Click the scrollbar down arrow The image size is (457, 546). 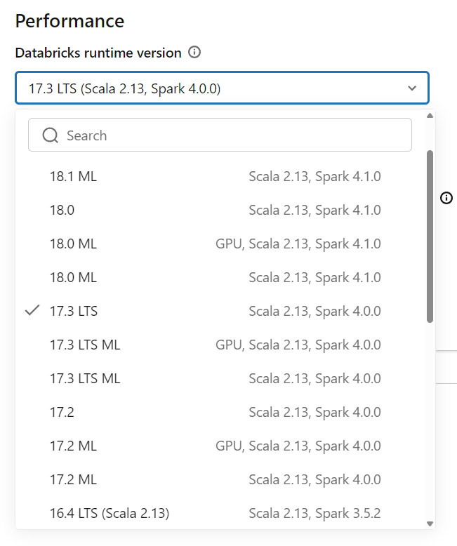pos(430,524)
